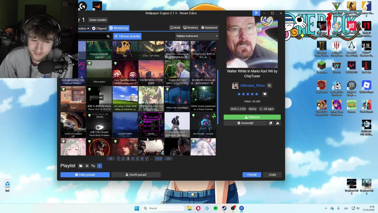Click the Memy tag
This screenshot has height=213, width=378.
click(x=252, y=109)
